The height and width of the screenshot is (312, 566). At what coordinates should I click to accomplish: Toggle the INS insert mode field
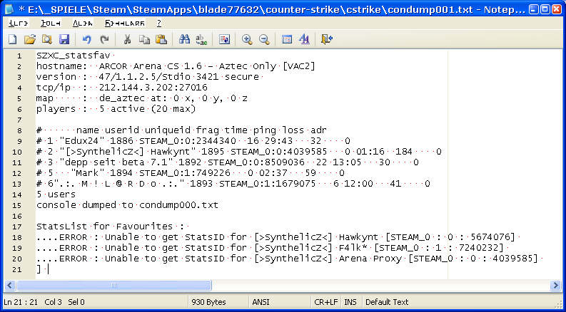(x=350, y=302)
